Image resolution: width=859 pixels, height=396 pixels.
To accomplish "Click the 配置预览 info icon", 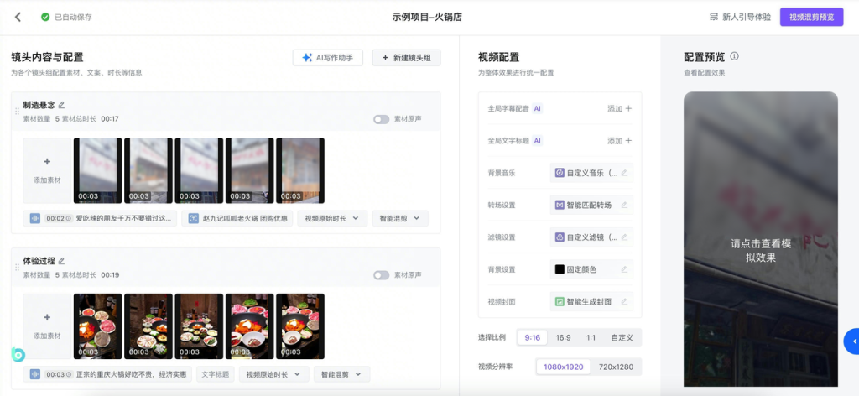I will (x=734, y=57).
